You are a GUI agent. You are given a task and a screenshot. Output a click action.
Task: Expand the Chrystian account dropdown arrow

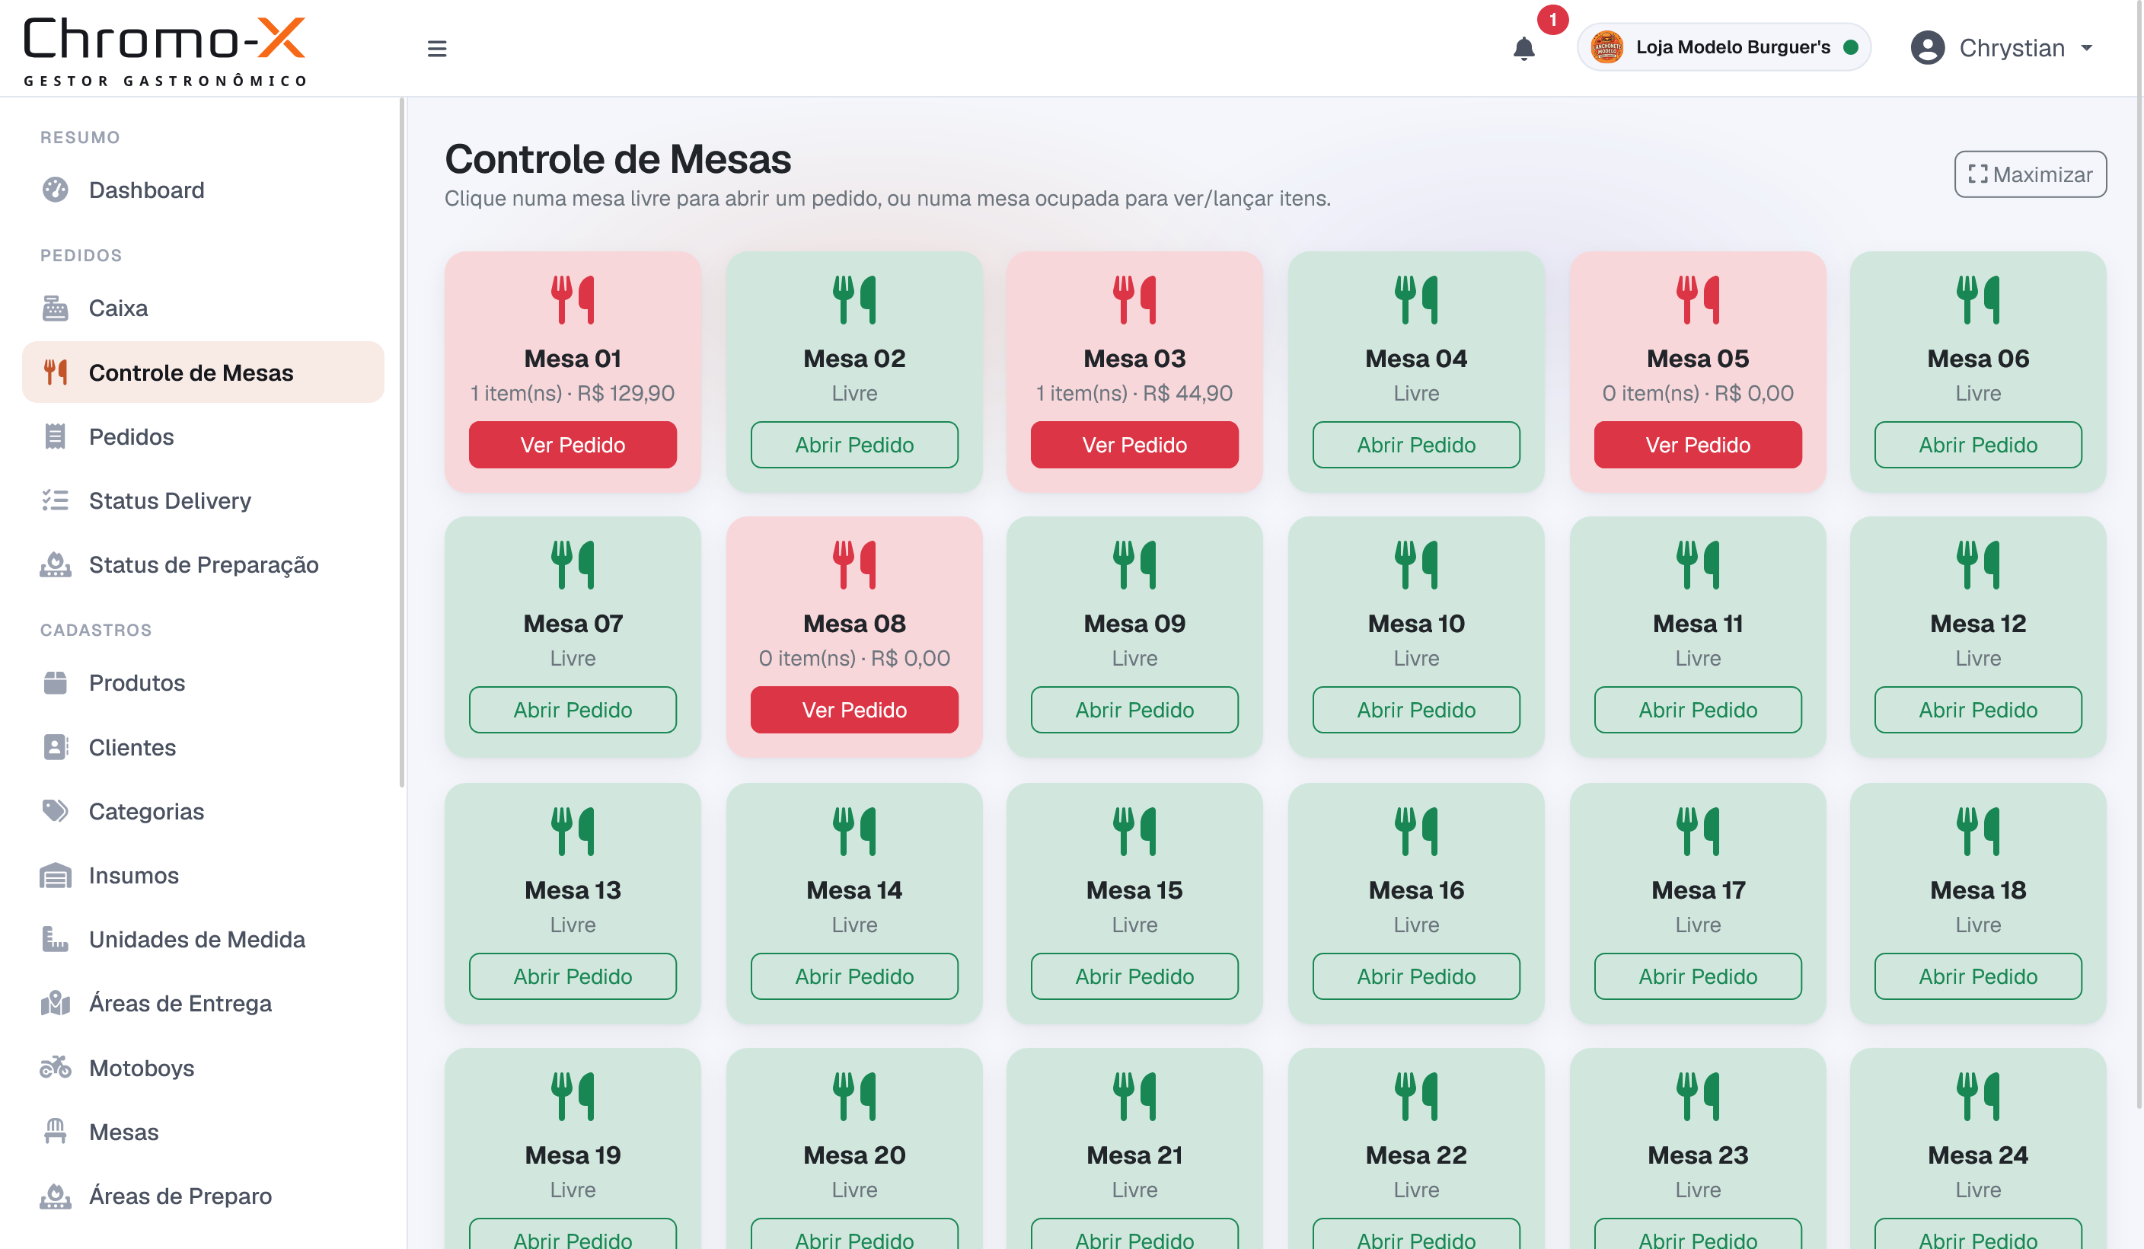pyautogui.click(x=2086, y=49)
